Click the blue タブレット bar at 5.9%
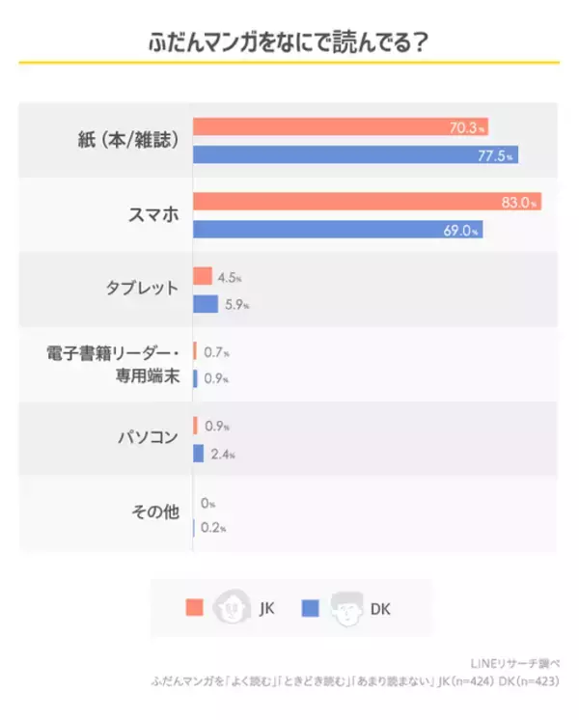This screenshot has width=579, height=720. point(206,304)
